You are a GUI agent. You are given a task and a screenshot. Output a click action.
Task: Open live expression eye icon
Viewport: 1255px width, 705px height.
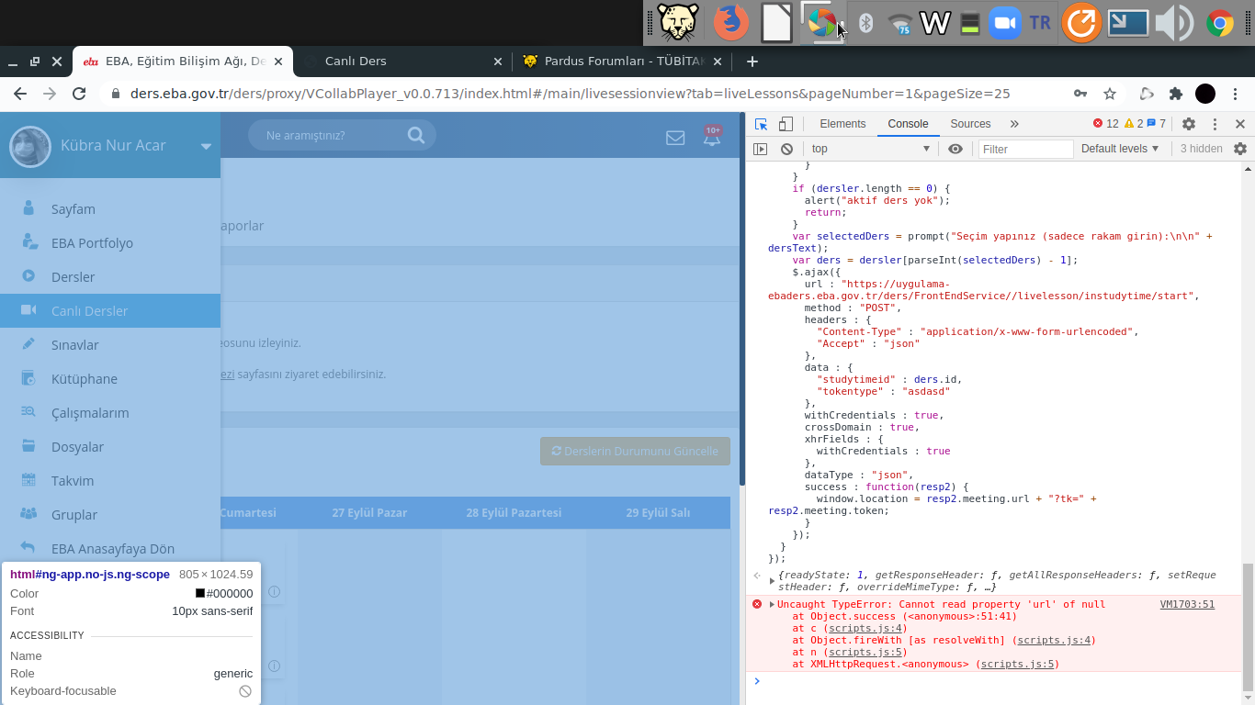pos(955,149)
